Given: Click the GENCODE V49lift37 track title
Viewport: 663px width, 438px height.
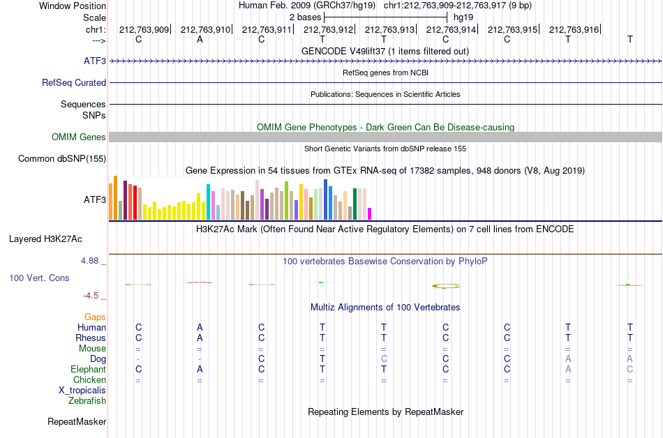Looking at the screenshot, I should click(385, 51).
